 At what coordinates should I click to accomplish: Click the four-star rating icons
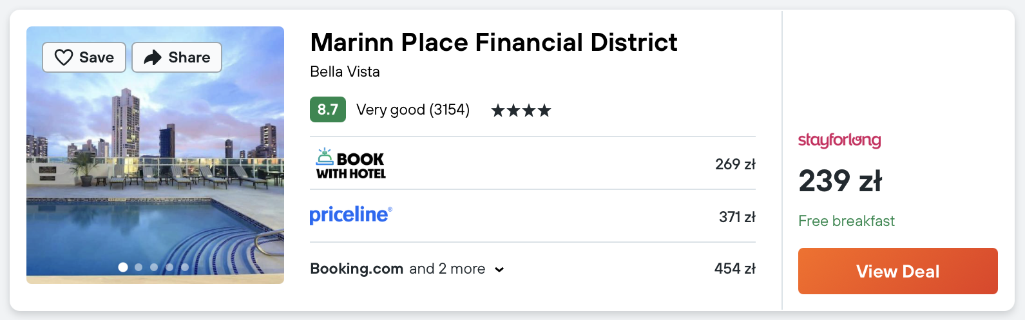pos(521,111)
